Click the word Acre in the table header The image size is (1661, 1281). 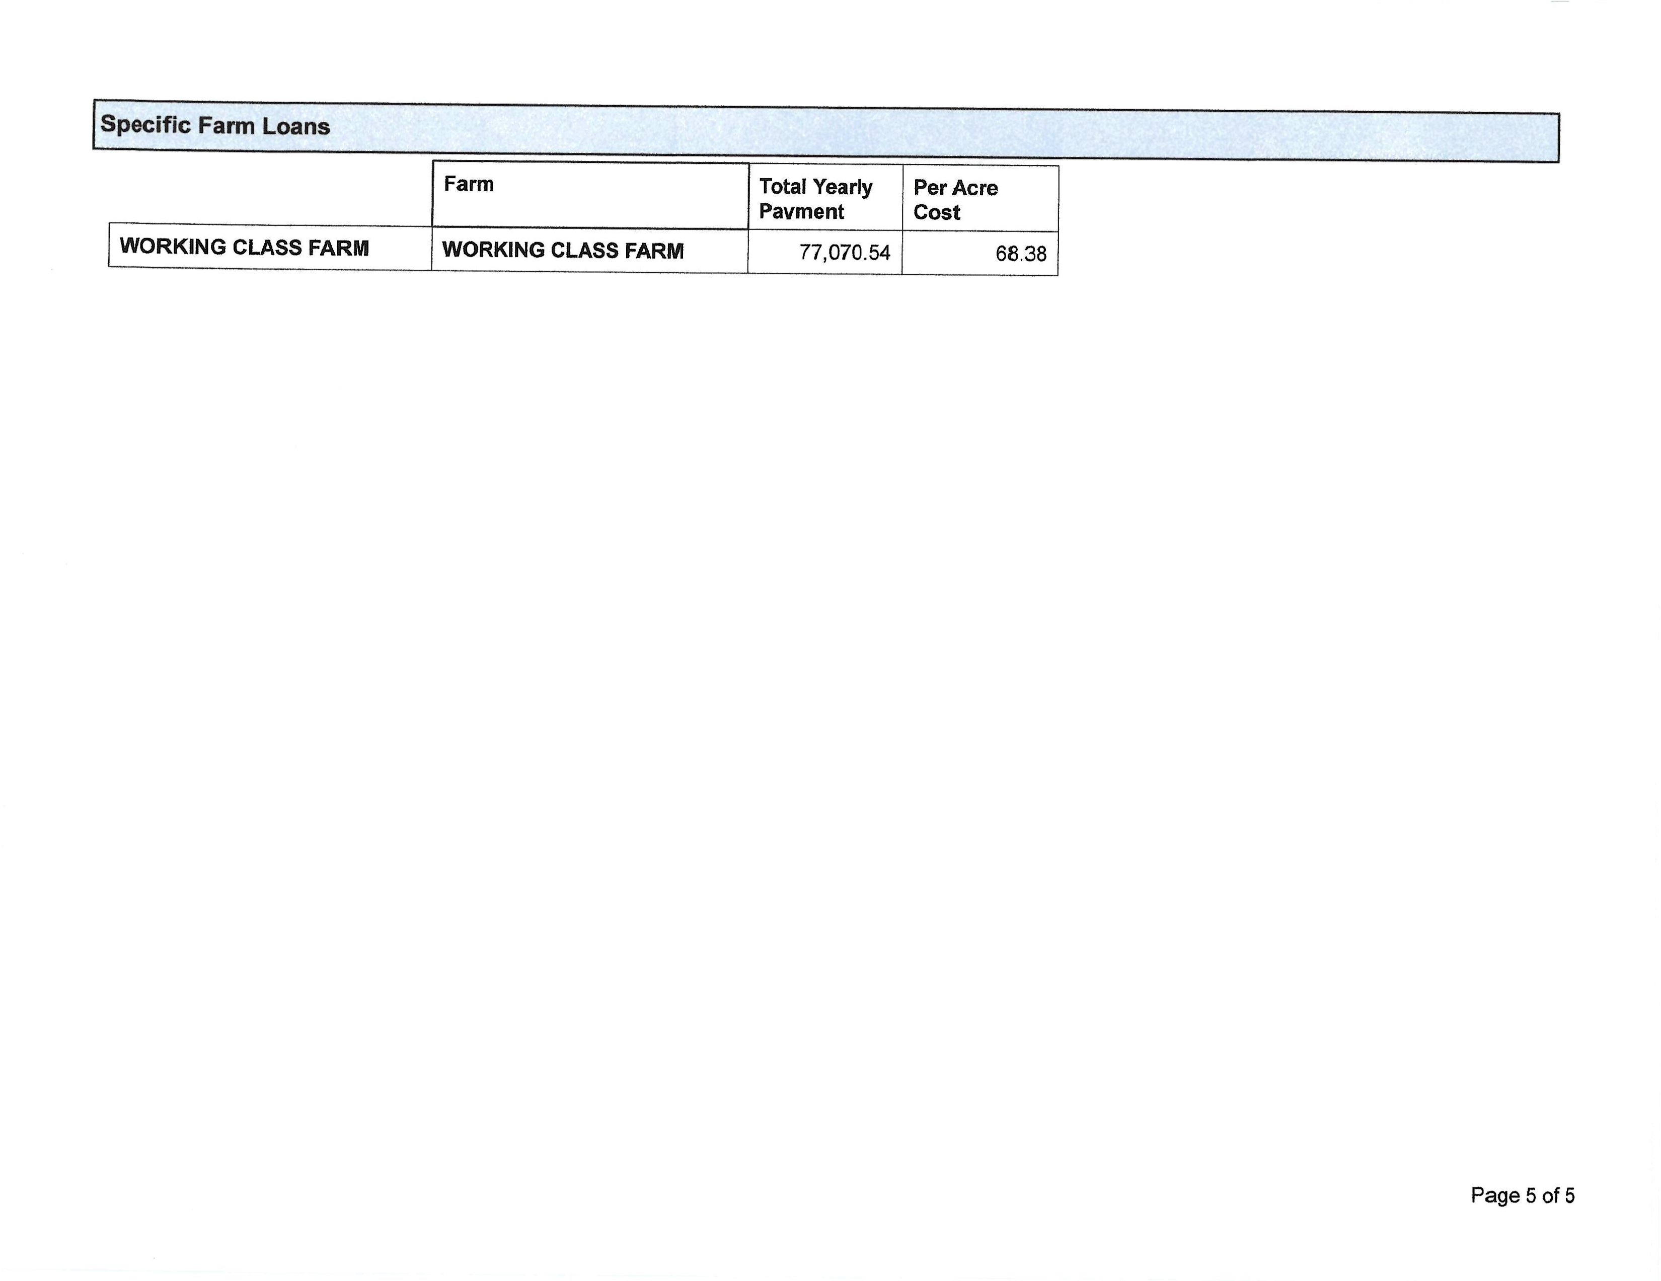[x=975, y=188]
